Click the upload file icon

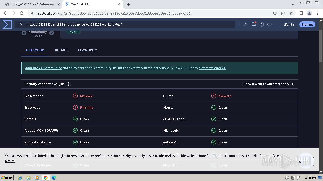[x=246, y=24]
